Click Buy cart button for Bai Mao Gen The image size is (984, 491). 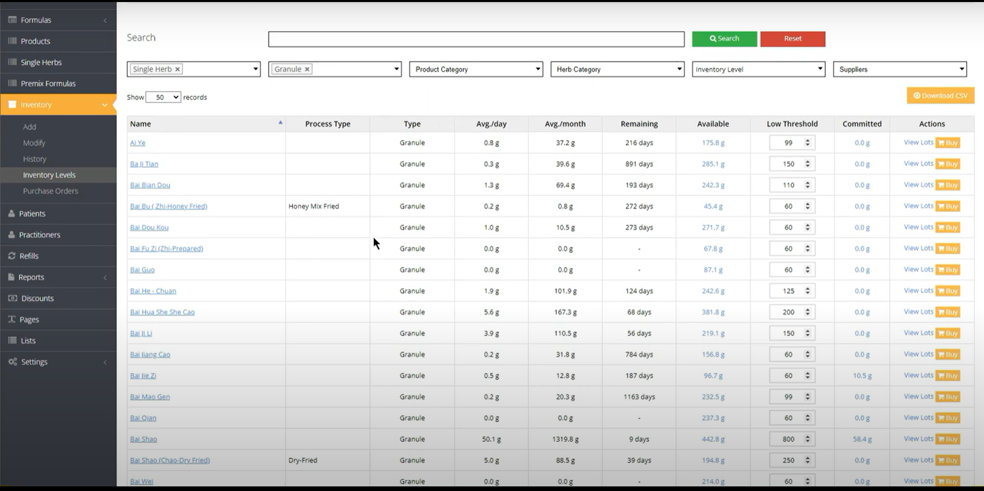948,397
